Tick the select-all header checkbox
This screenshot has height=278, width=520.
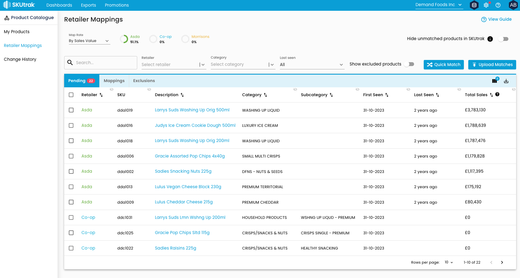pos(71,95)
